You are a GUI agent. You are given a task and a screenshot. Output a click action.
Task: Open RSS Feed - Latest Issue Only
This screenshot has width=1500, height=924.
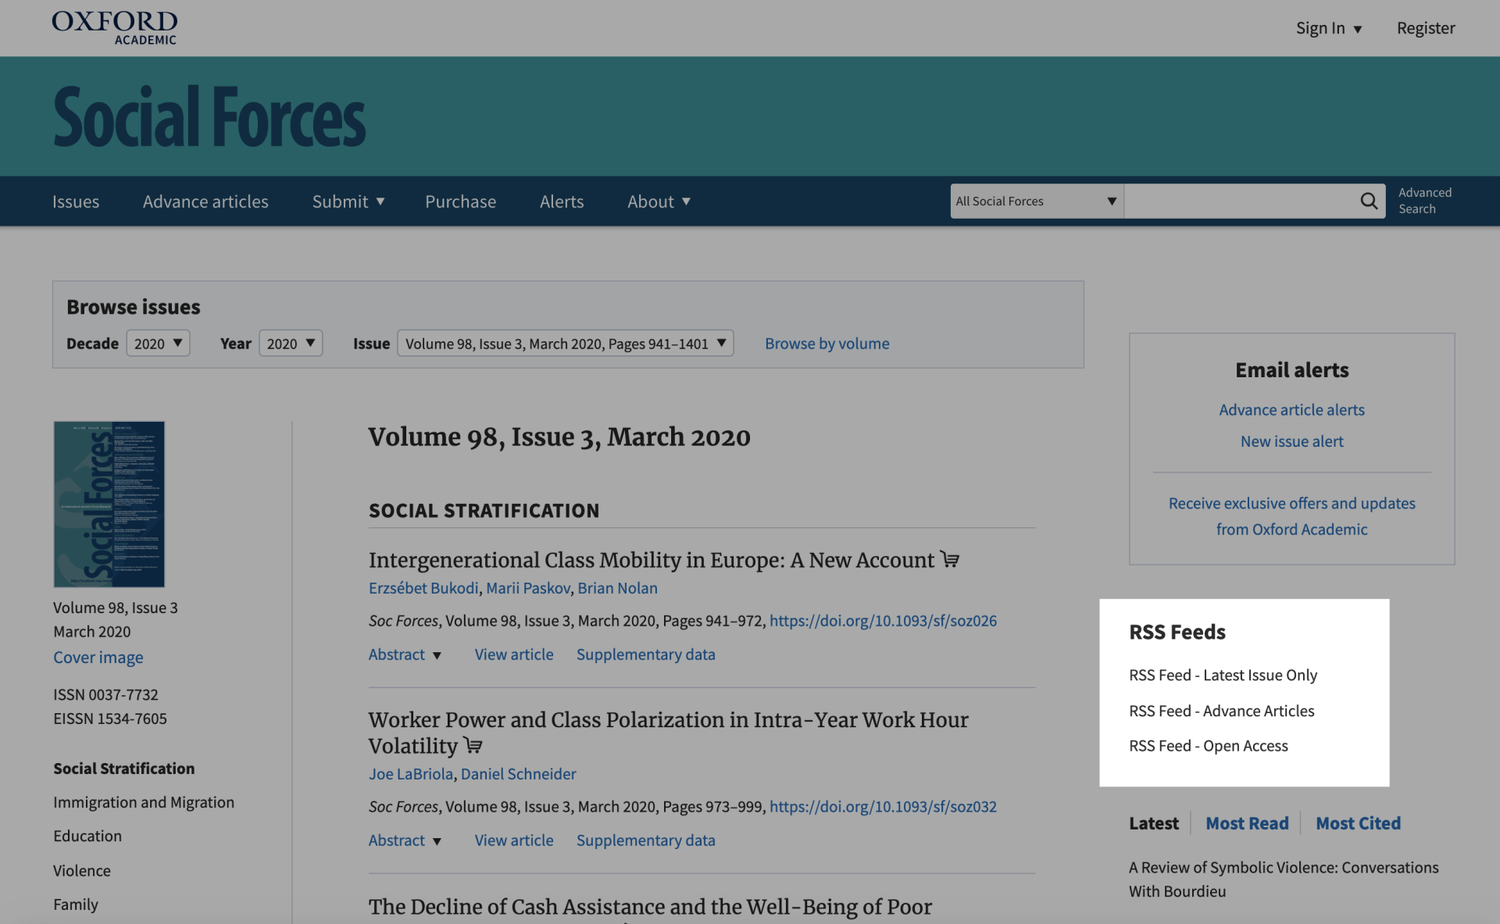(x=1223, y=675)
